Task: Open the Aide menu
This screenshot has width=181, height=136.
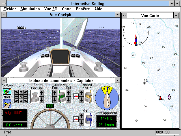Action: point(98,9)
